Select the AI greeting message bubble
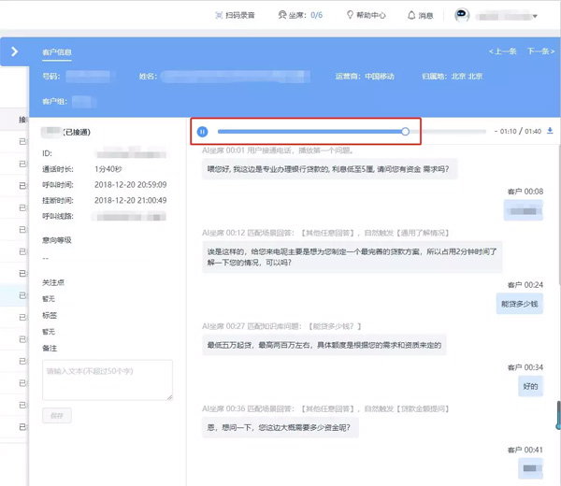561x486 pixels. pos(327,169)
